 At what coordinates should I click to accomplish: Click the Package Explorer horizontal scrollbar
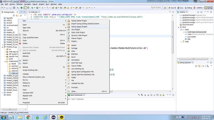click(10, 109)
